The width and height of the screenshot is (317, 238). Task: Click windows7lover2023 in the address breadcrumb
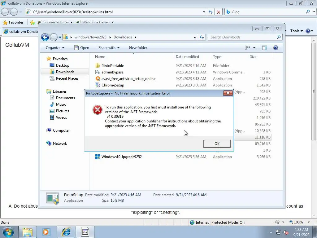(x=90, y=37)
